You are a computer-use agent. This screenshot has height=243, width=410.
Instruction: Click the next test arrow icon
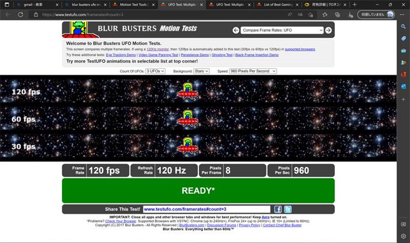[x=328, y=30]
